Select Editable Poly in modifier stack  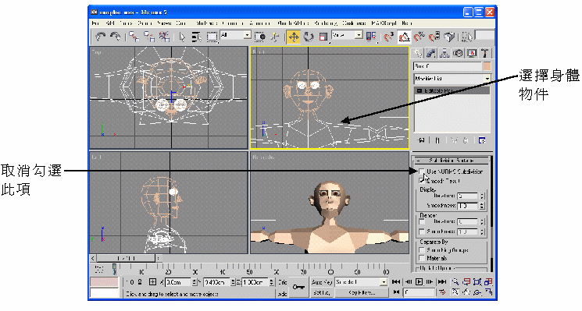click(452, 90)
